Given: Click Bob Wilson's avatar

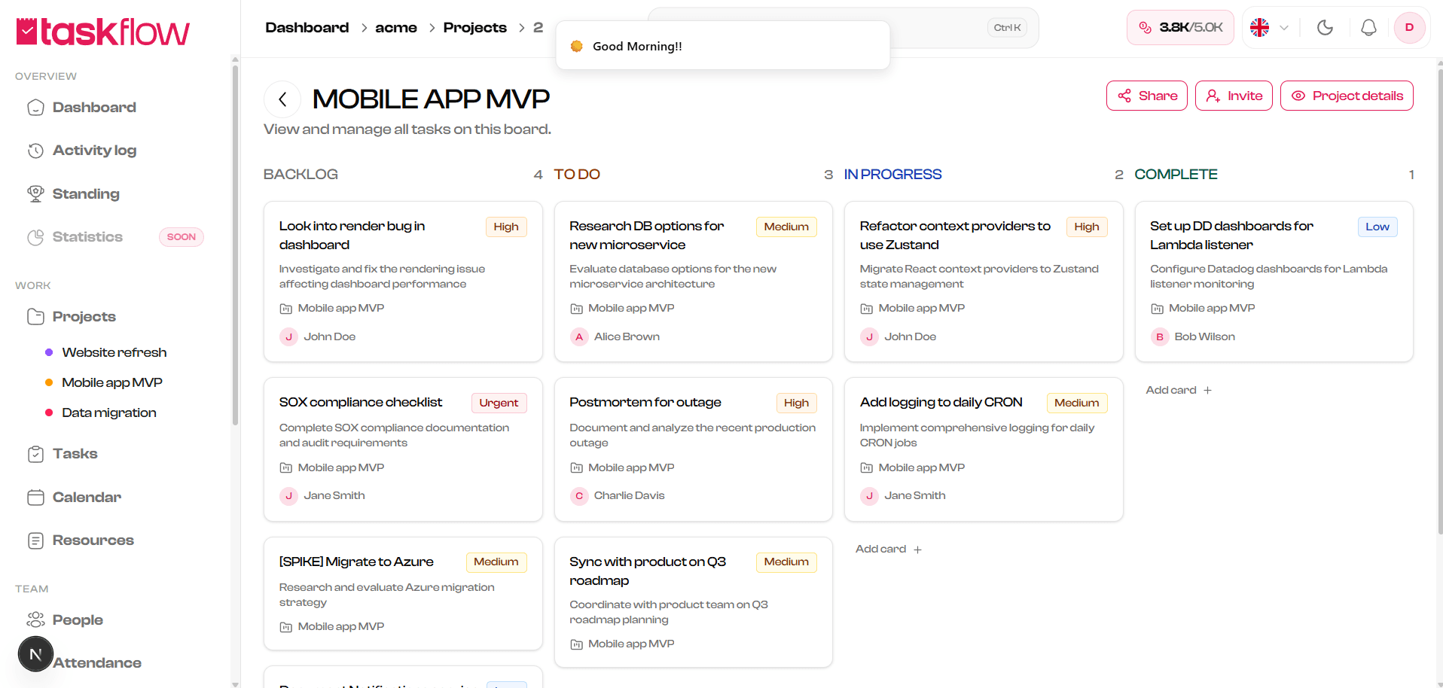Looking at the screenshot, I should click(1160, 336).
